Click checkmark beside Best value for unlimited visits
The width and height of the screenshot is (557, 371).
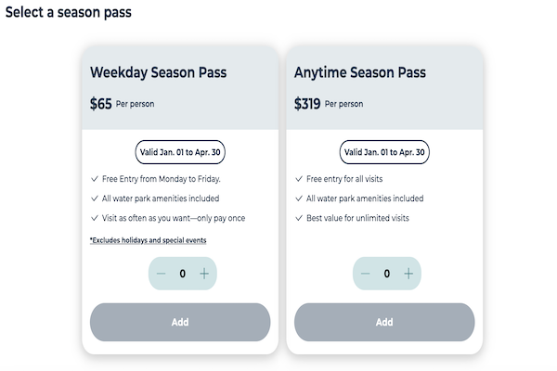pos(299,218)
